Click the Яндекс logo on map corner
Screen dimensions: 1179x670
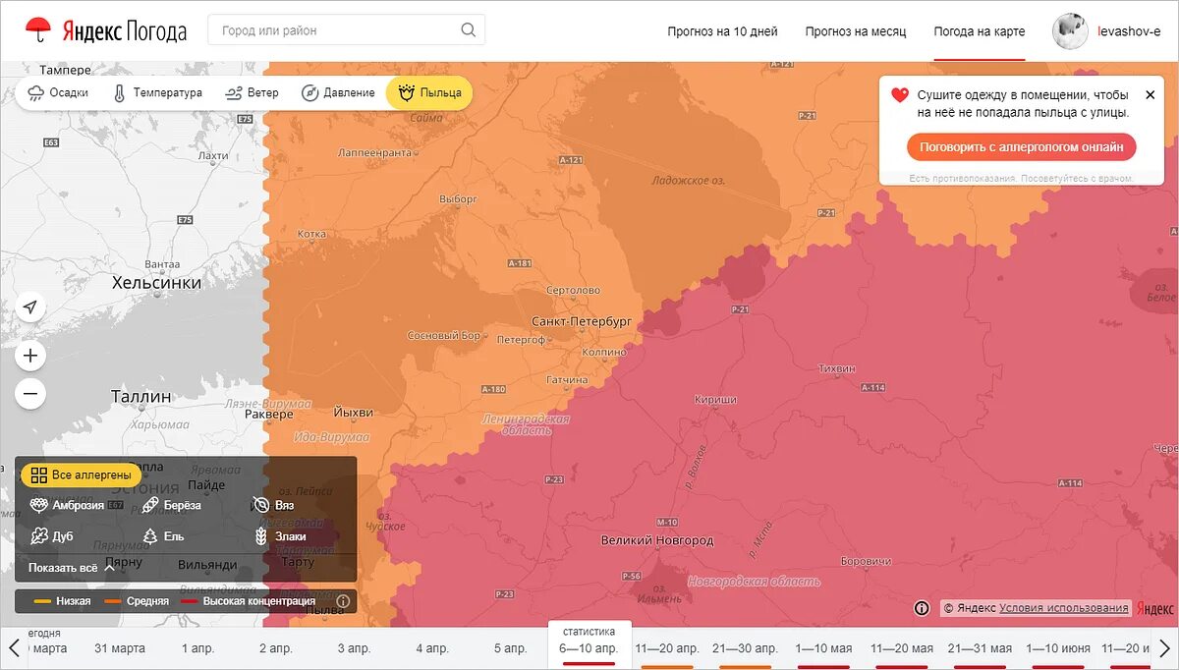pos(1154,609)
